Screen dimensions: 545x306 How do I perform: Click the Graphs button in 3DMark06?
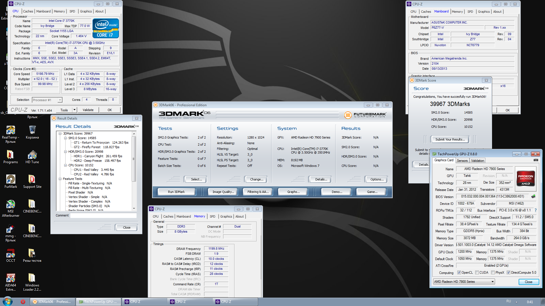point(293,192)
